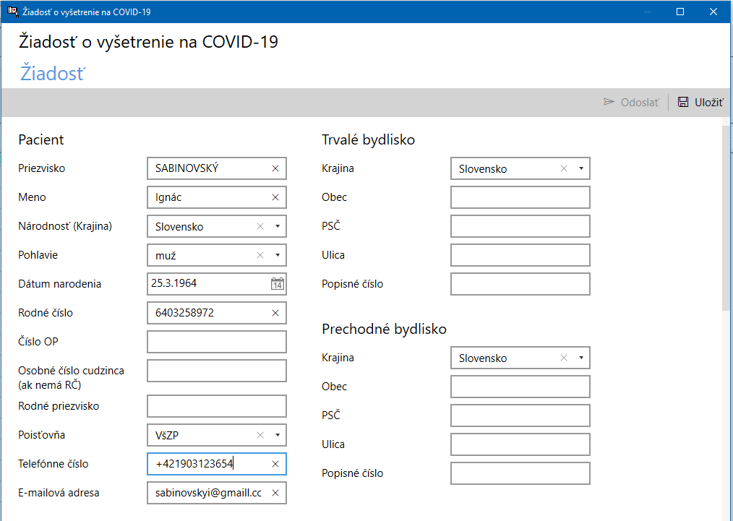Open the calendar picker for Dátum narodenia
This screenshot has height=521, width=733.
pos(277,284)
